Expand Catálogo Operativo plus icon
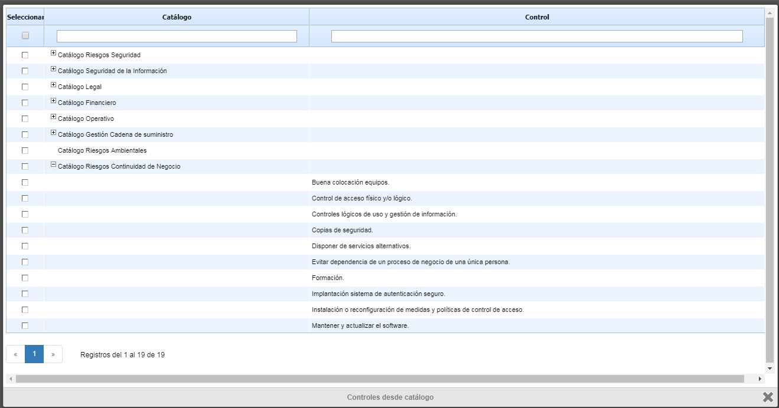 pos(53,117)
